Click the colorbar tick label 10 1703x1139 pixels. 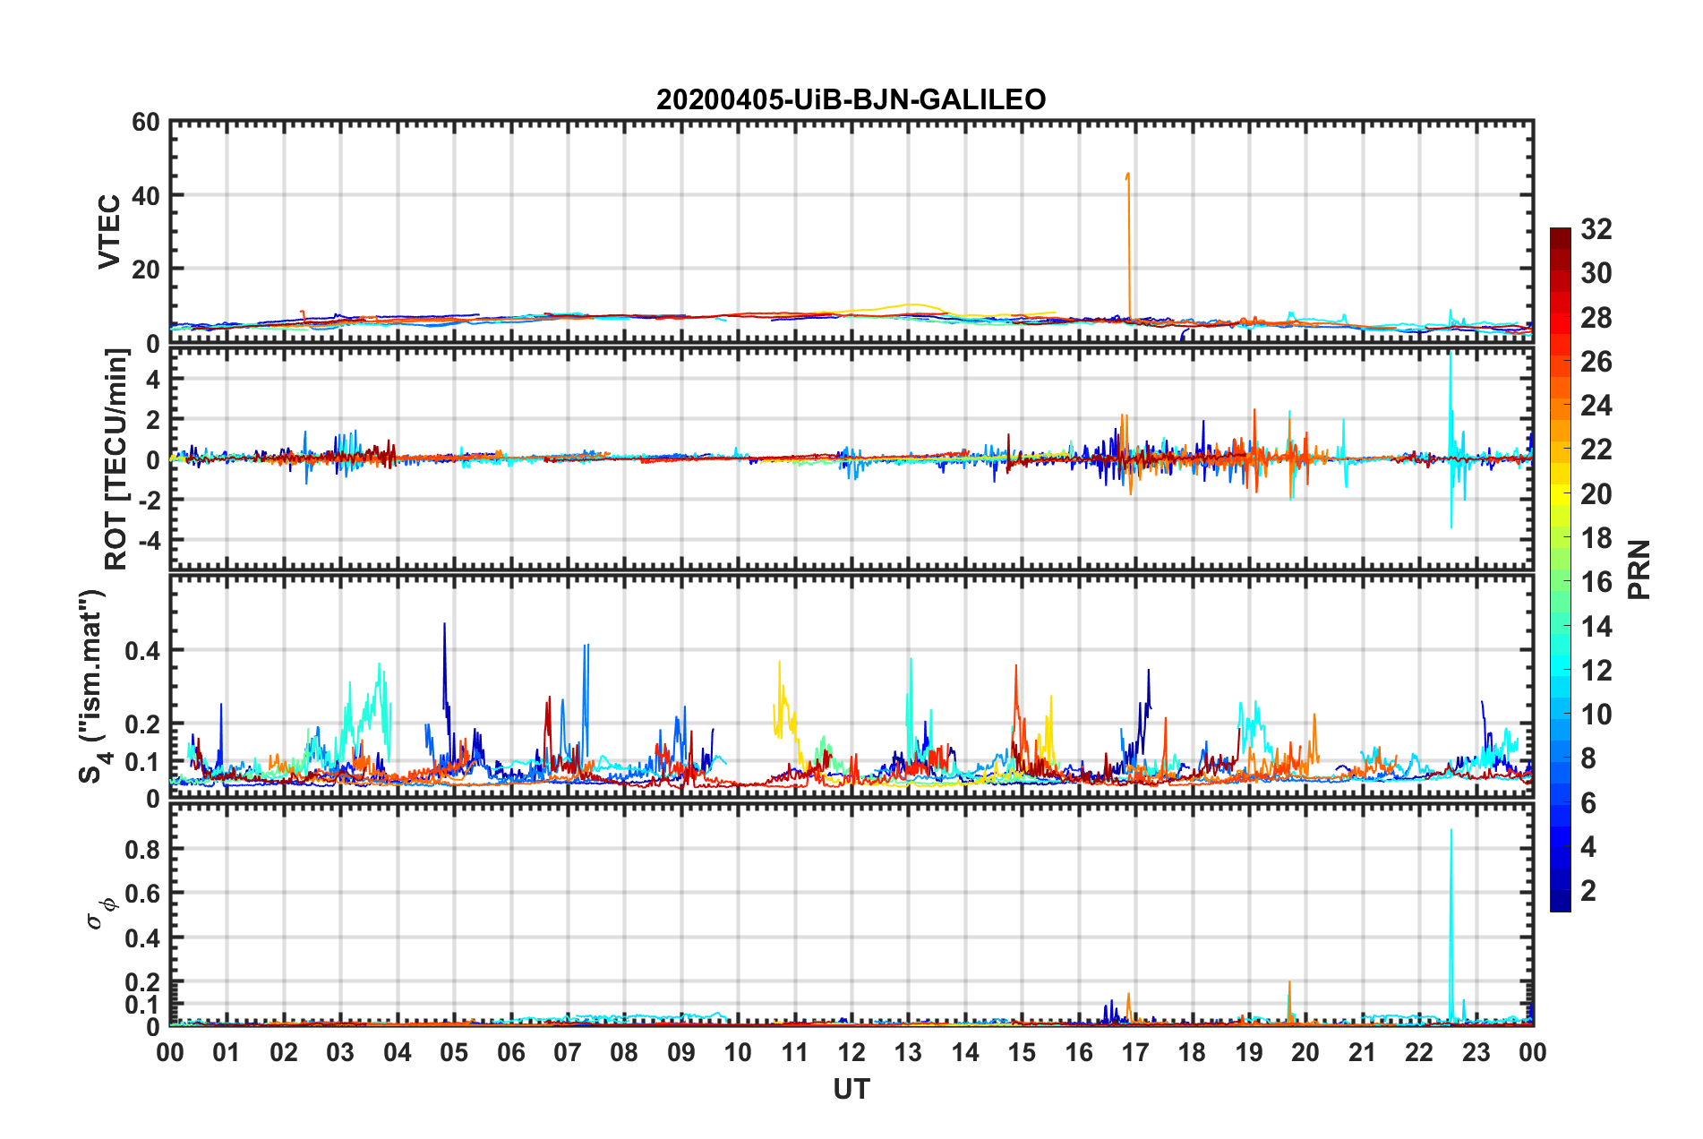tap(1596, 715)
